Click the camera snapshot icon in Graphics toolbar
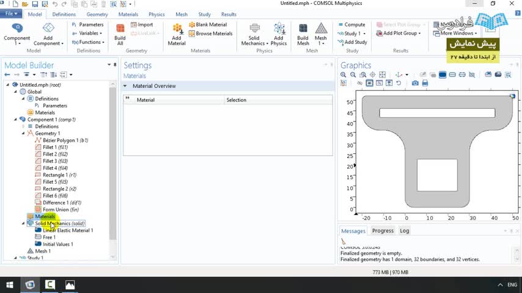 [x=415, y=83]
